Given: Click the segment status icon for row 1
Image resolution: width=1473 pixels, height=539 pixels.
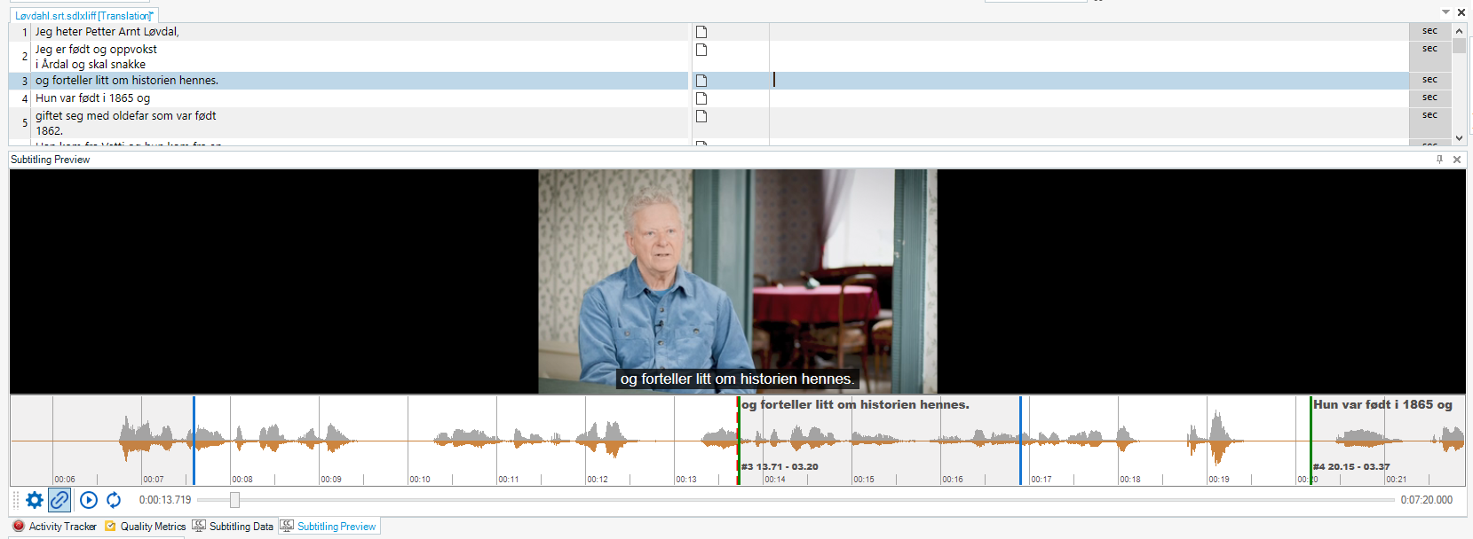Looking at the screenshot, I should pyautogui.click(x=701, y=32).
